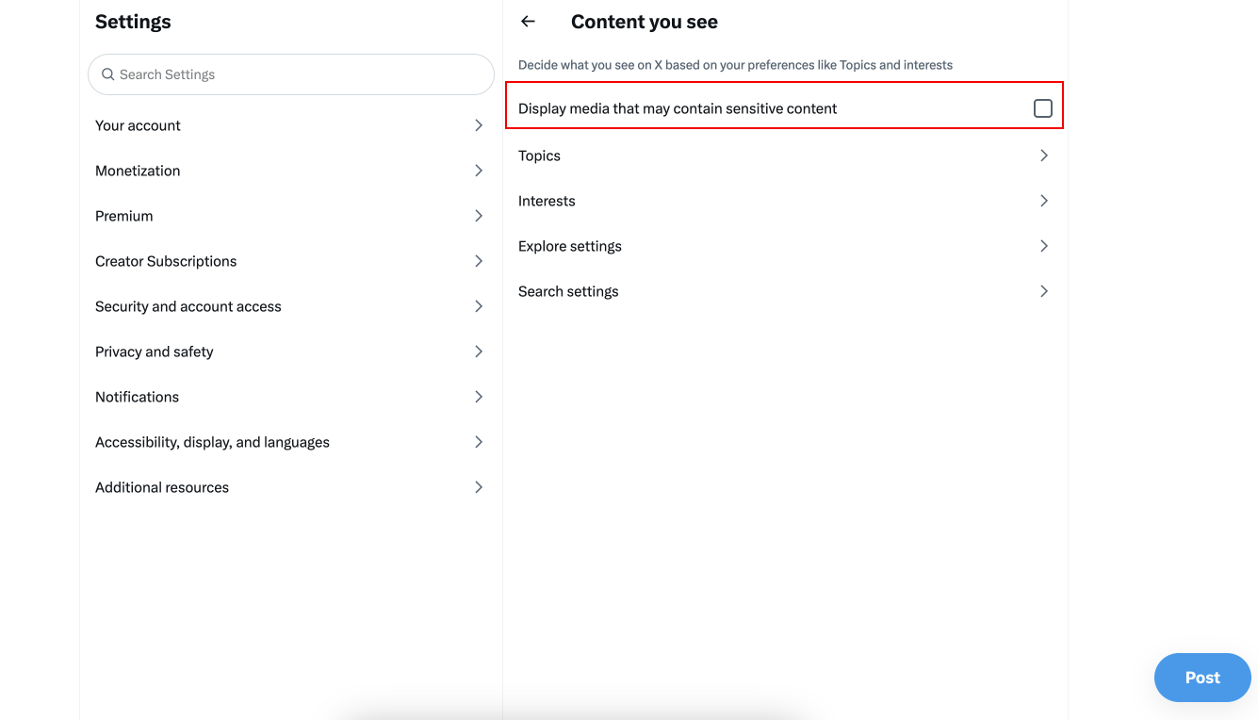Image resolution: width=1258 pixels, height=720 pixels.
Task: Click the Post button
Action: (x=1202, y=677)
